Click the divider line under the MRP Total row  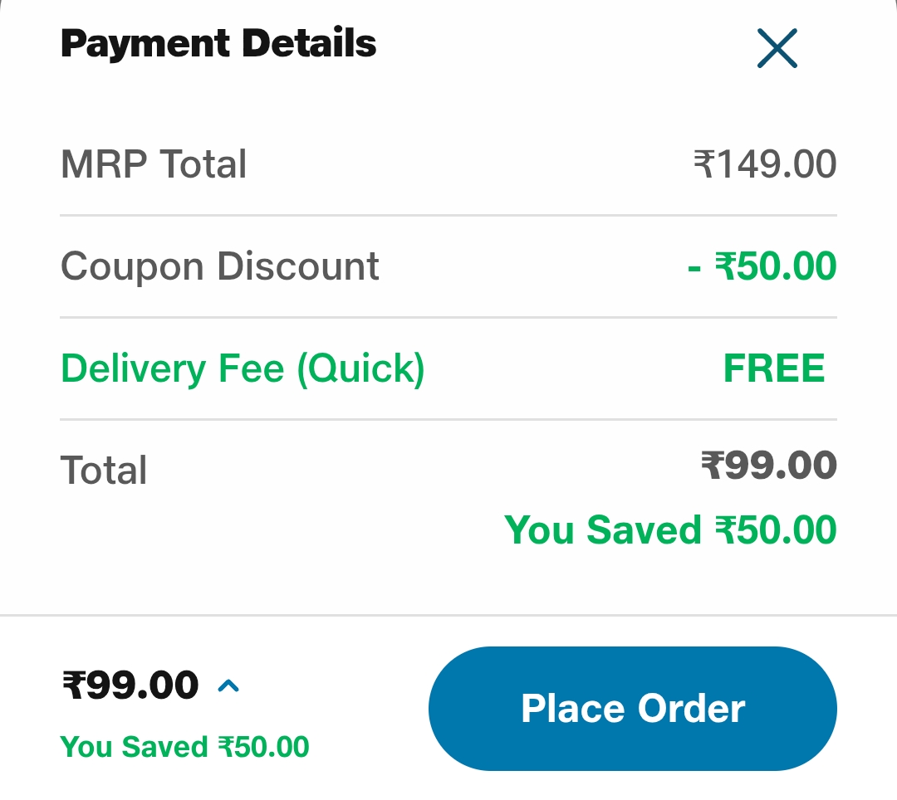tap(448, 216)
